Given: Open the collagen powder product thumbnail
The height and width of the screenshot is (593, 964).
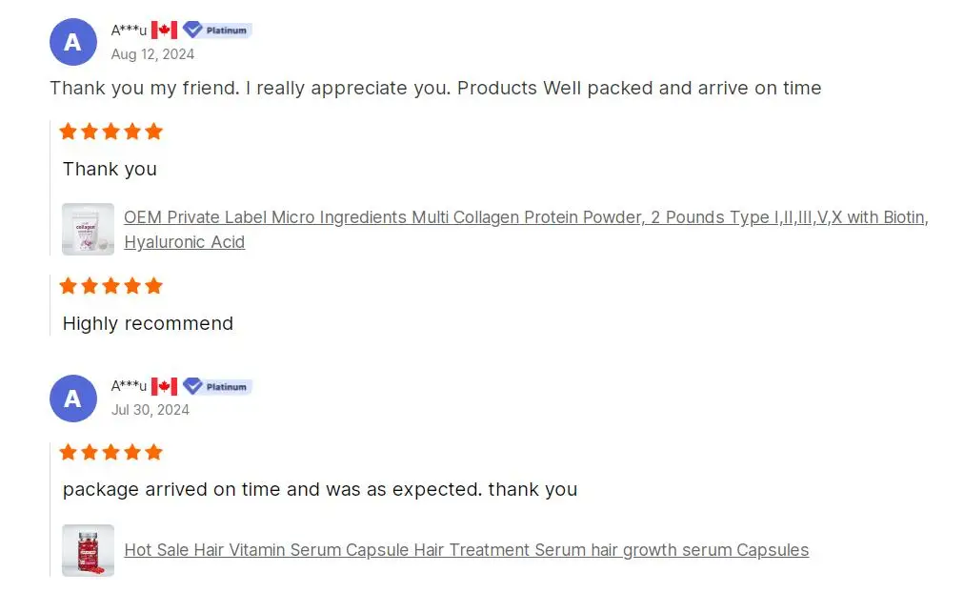Looking at the screenshot, I should tap(88, 229).
